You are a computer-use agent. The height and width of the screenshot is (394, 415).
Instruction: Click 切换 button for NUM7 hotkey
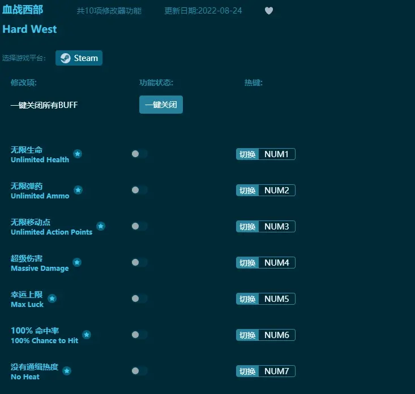click(247, 371)
